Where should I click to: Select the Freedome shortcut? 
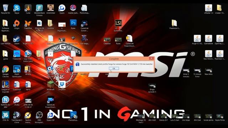17,55
